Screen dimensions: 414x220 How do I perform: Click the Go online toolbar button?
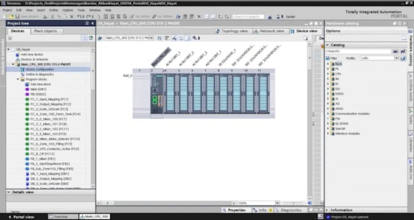tap(139, 16)
